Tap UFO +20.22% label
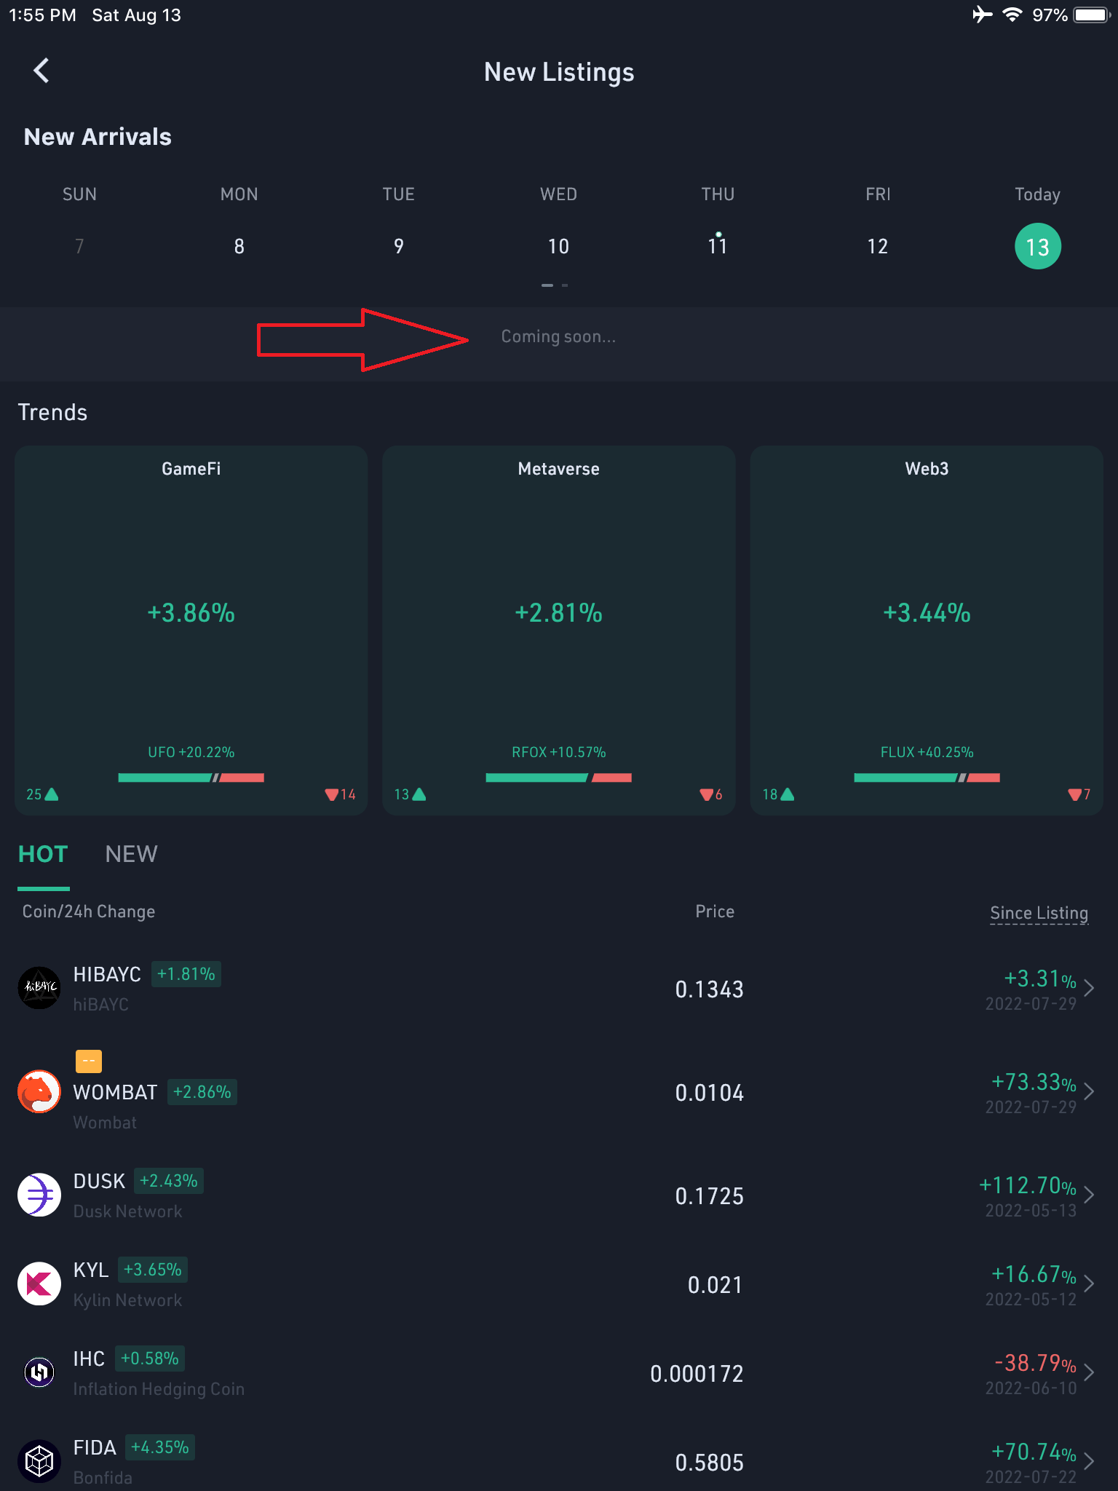Image resolution: width=1118 pixels, height=1491 pixels. click(191, 752)
